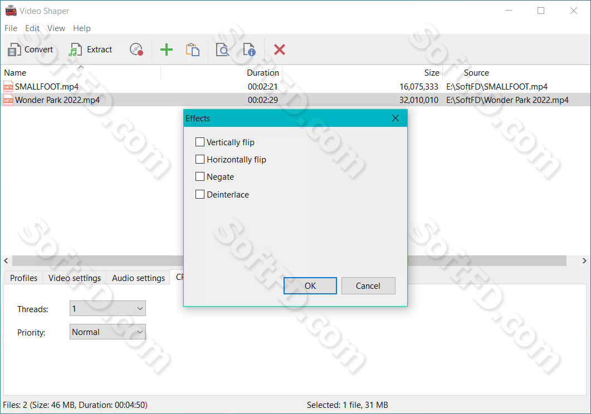The height and width of the screenshot is (414, 591).
Task: Cancel the Effects dialog
Action: coord(368,286)
